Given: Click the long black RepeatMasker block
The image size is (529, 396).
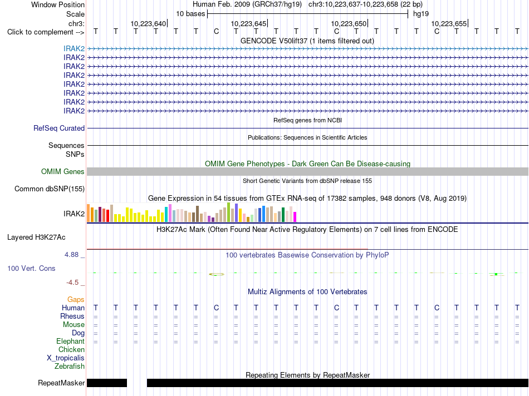Looking at the screenshot, I should (x=337, y=383).
